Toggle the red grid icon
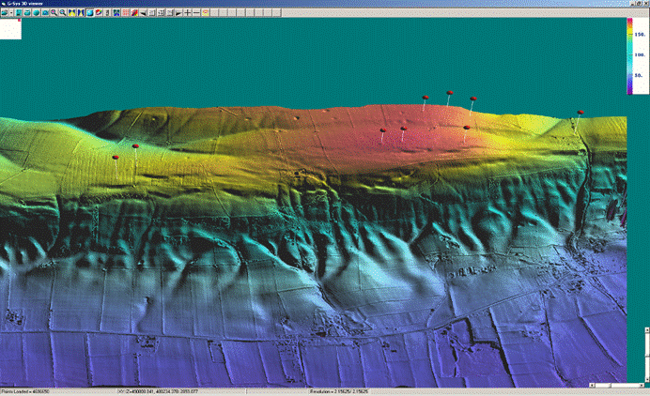Screen dimensions: 650x396 click(x=126, y=13)
